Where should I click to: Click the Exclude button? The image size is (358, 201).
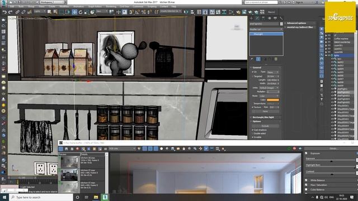click(265, 126)
